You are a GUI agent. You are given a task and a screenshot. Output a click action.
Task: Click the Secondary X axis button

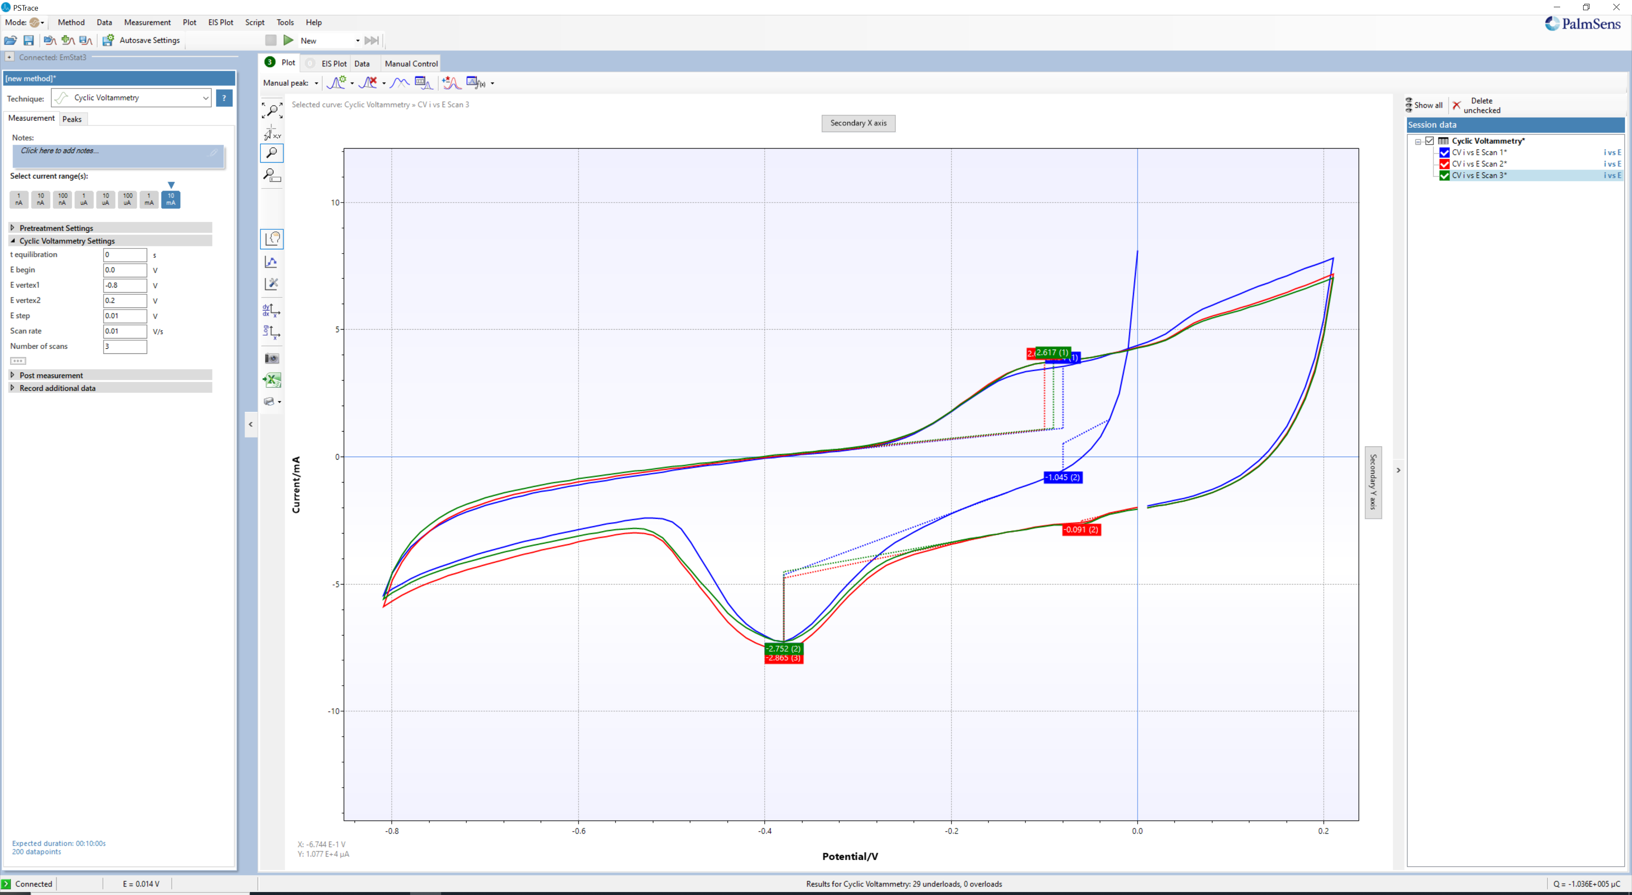[x=860, y=122]
